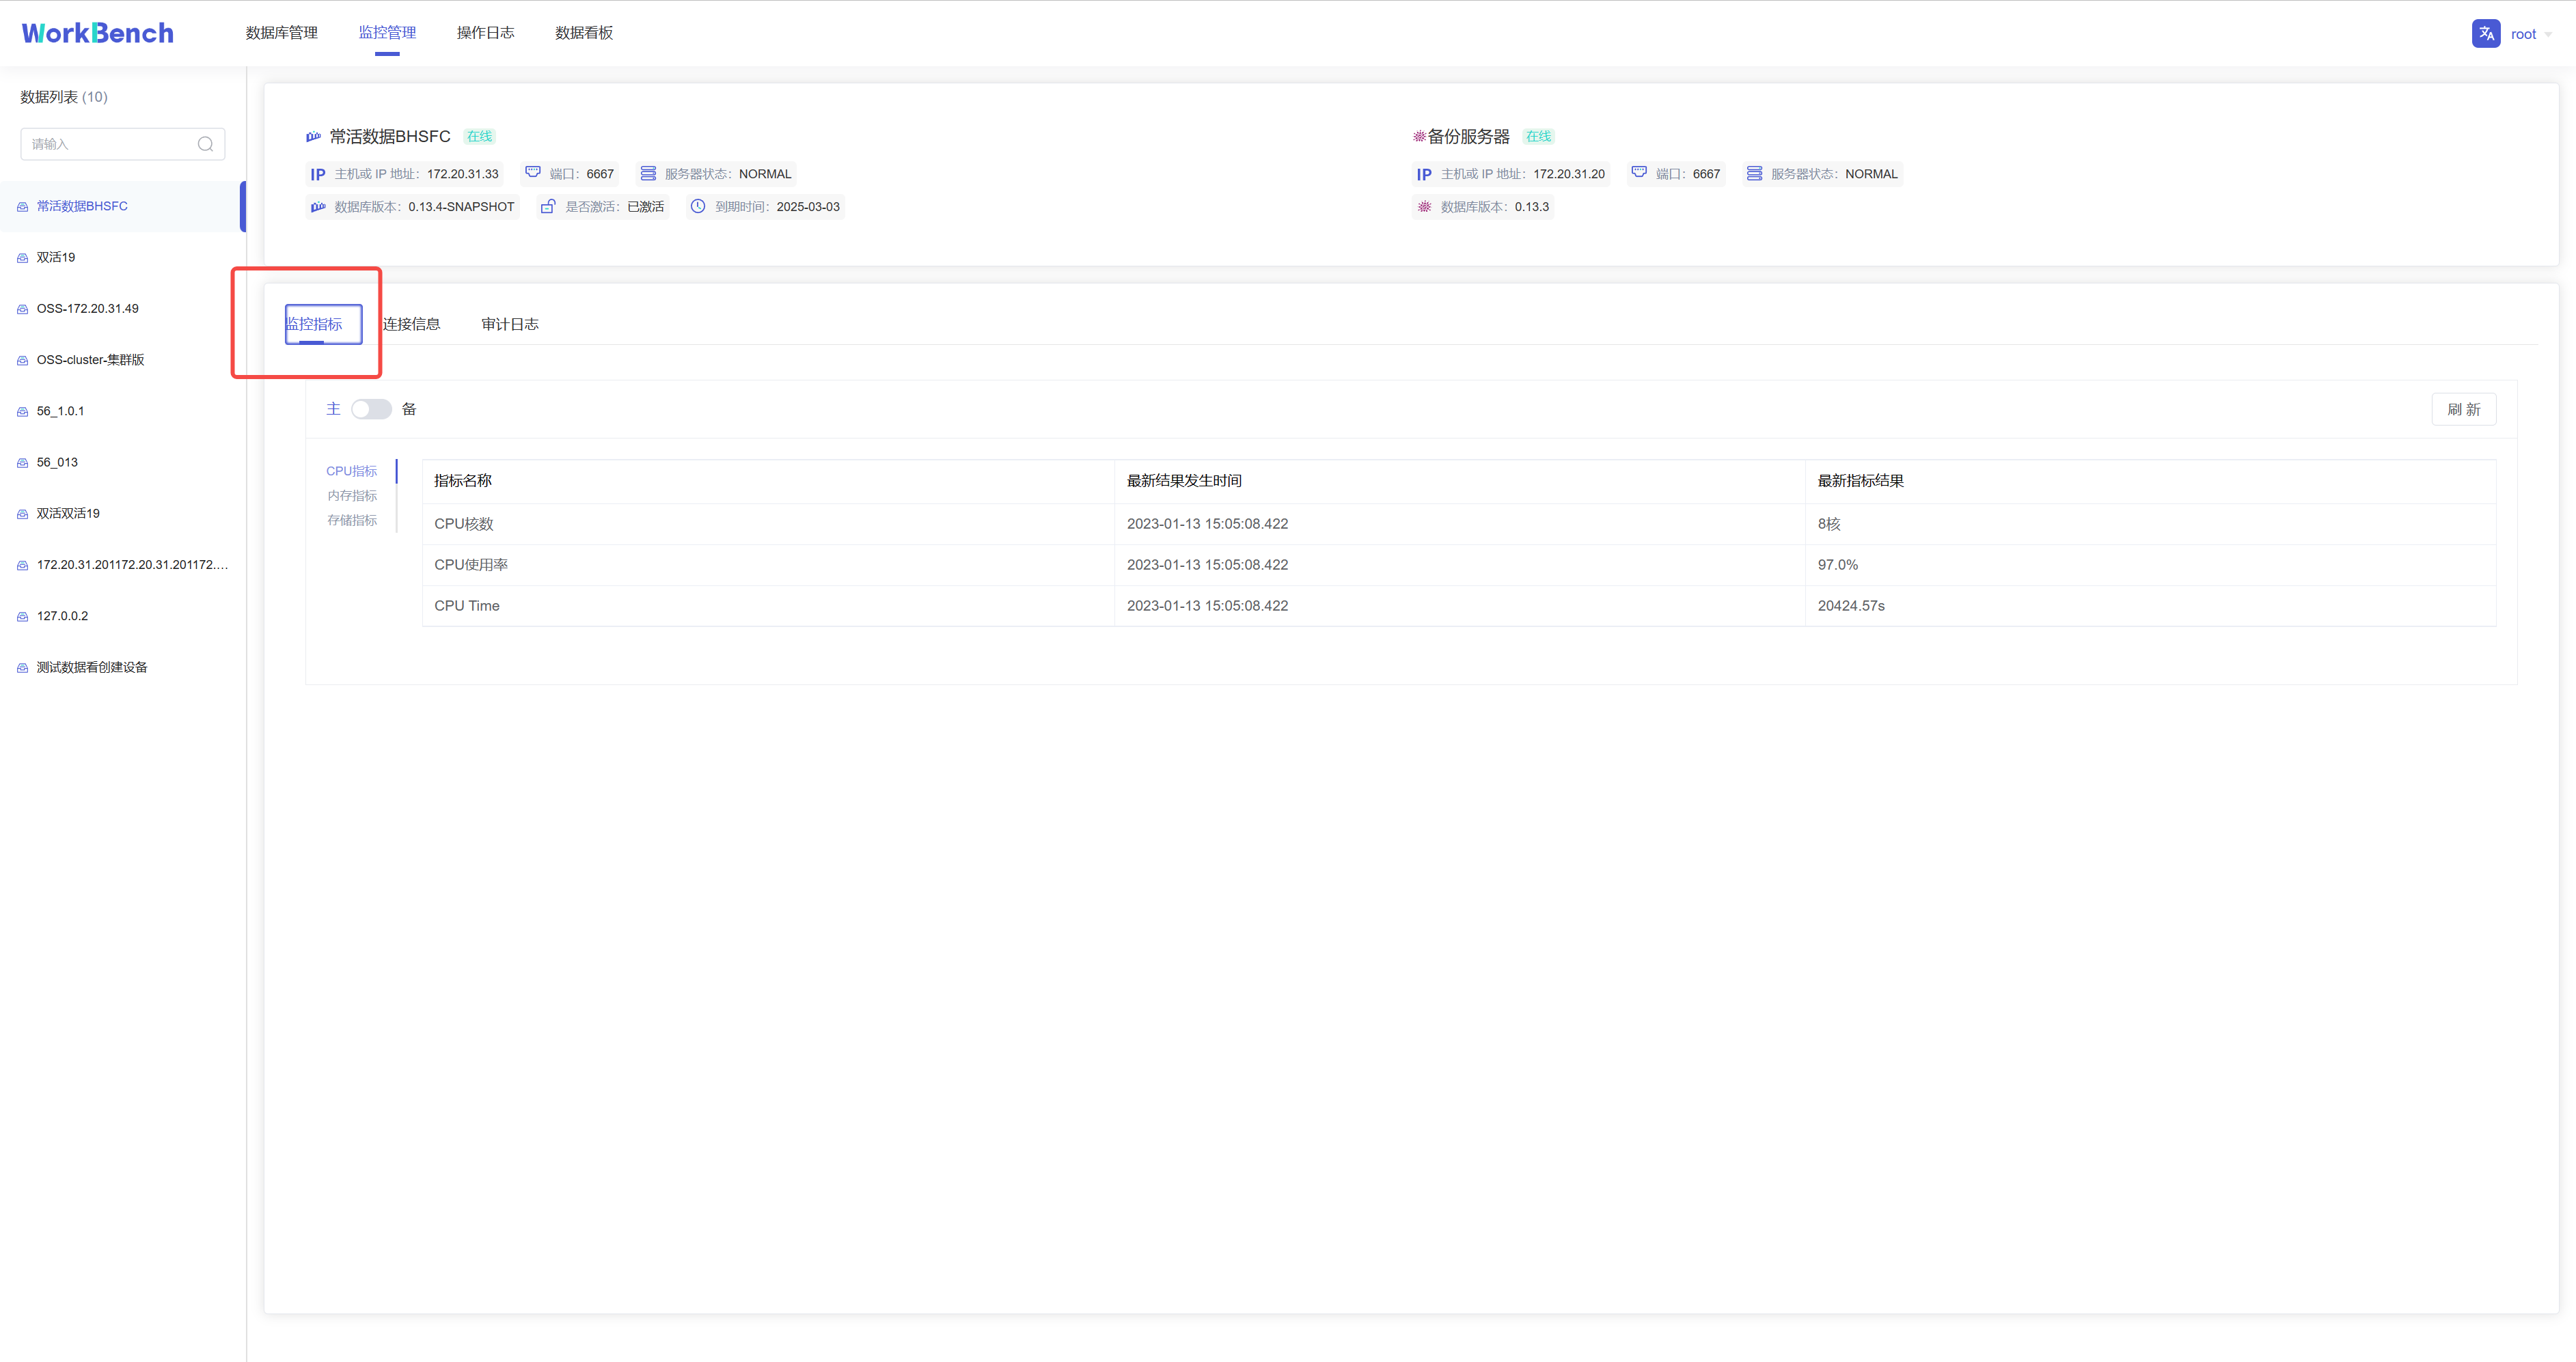This screenshot has width=2576, height=1362.
Task: Click the 刷新 refresh button
Action: [2464, 409]
